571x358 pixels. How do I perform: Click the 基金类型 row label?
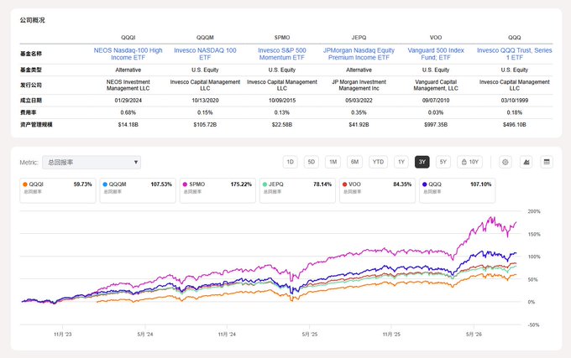(x=31, y=70)
